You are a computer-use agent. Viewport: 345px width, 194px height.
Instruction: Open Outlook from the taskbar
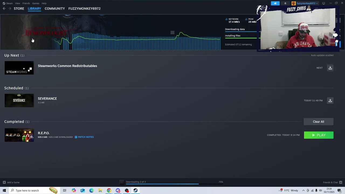[x=82, y=190]
